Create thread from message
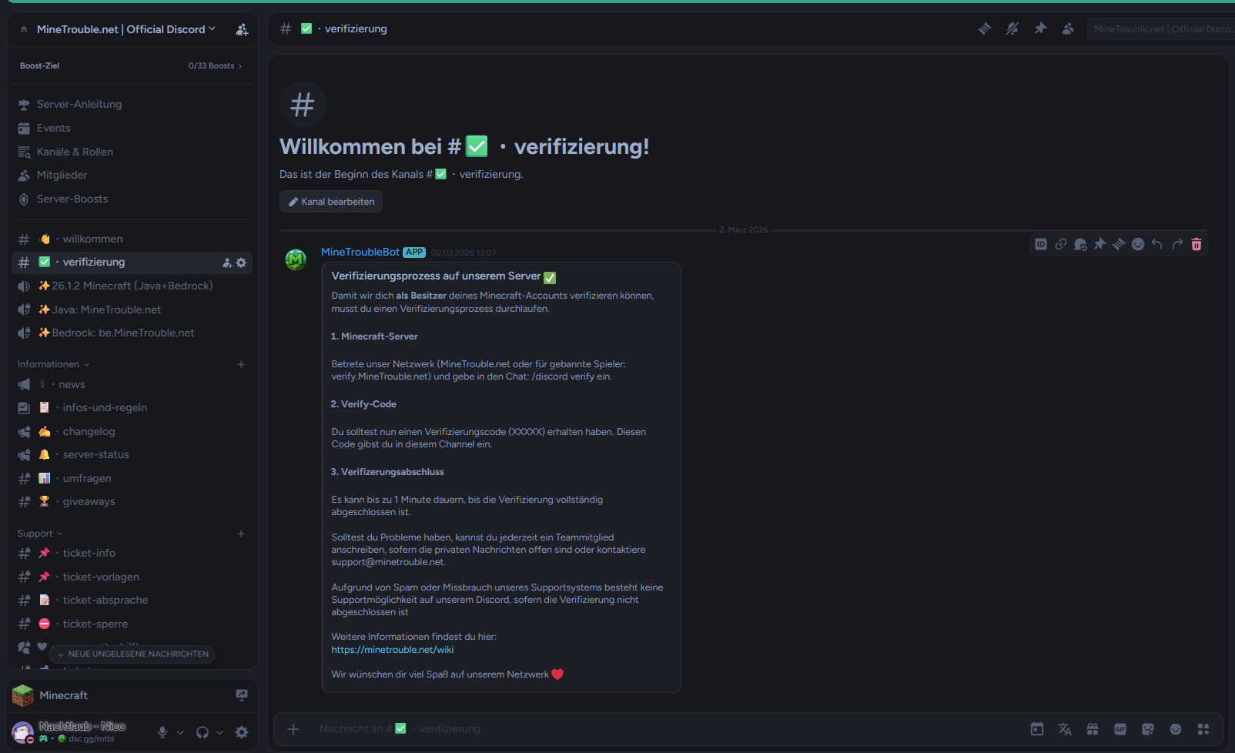The width and height of the screenshot is (1235, 753). pos(1119,244)
